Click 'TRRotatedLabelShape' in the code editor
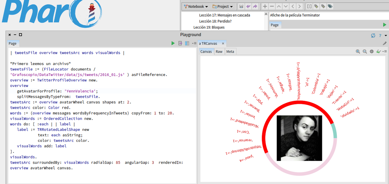Image resolution: width=389 pixels, height=184 pixels. pyautogui.click(x=59, y=129)
